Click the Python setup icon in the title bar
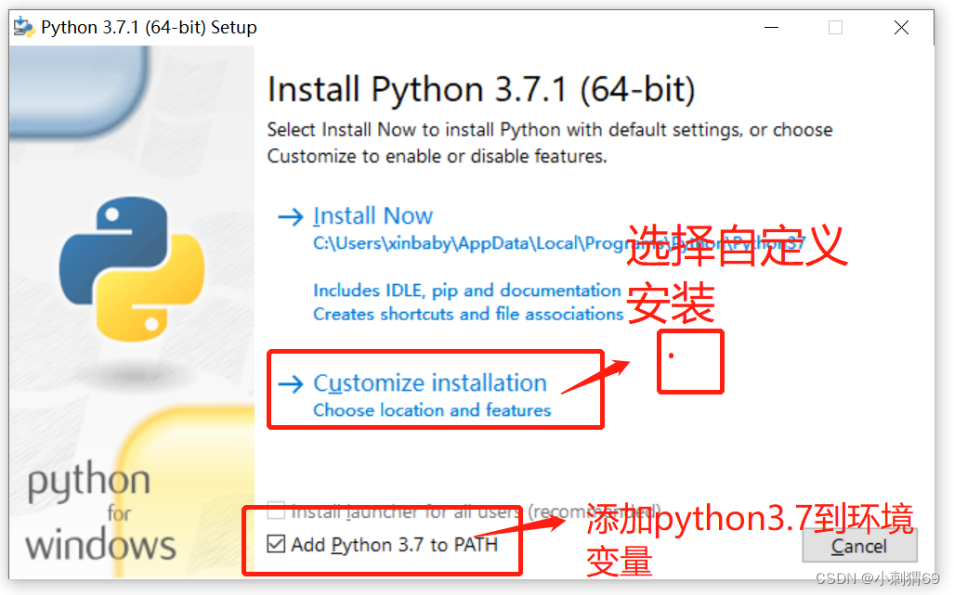This screenshot has height=595, width=954. [x=23, y=27]
